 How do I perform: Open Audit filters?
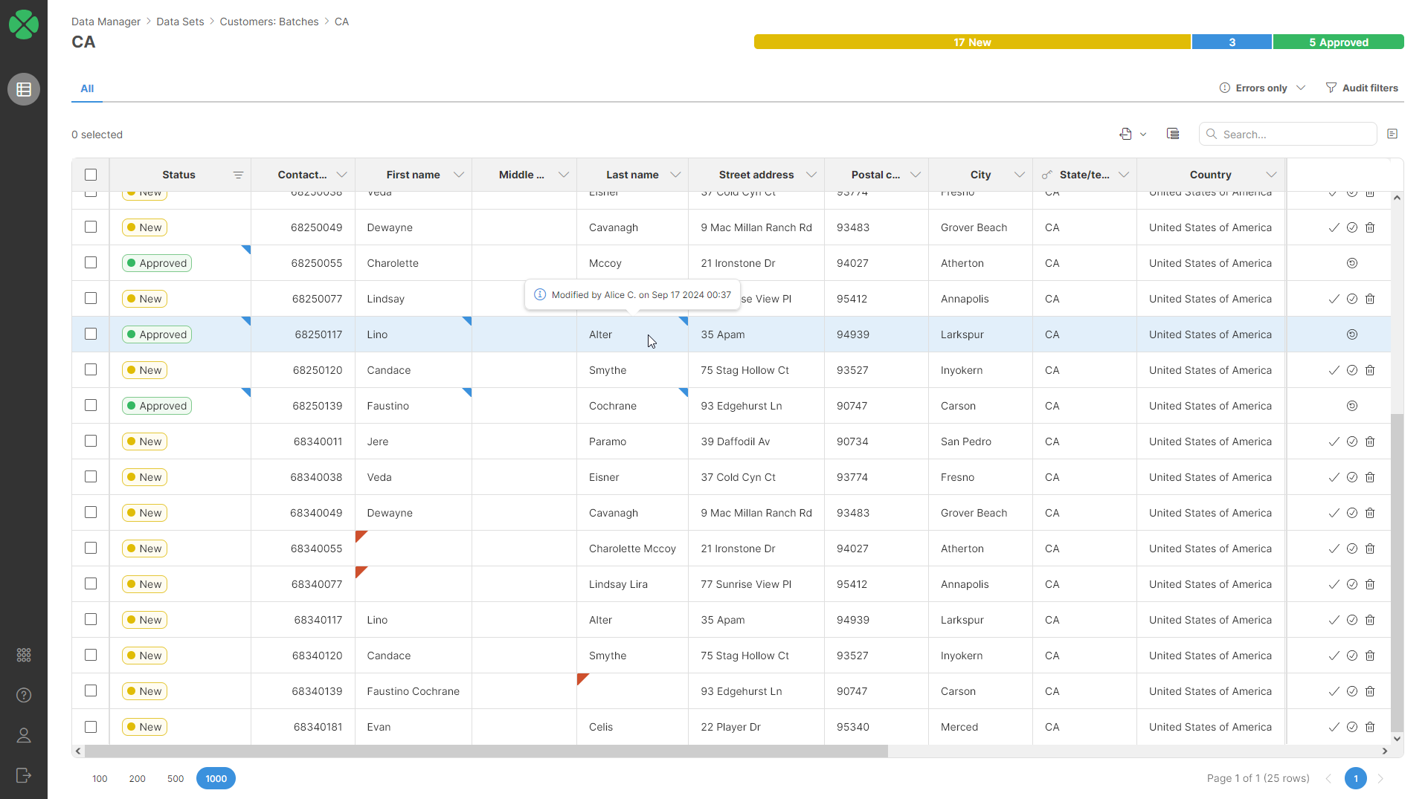pyautogui.click(x=1369, y=88)
